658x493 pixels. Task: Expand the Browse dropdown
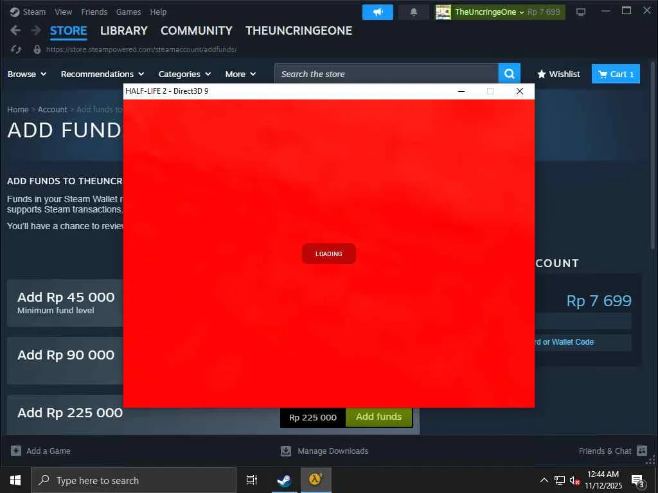(27, 74)
